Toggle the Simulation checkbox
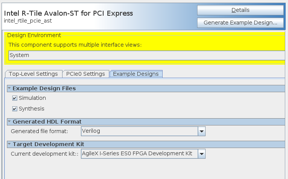The height and width of the screenshot is (179, 288). 15,98
